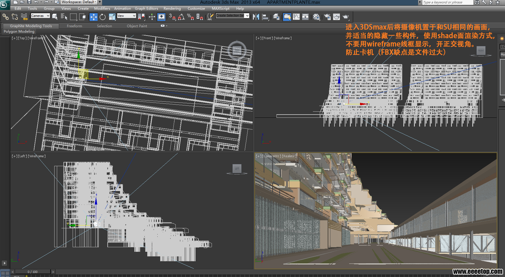
Task: Open Select by Name dialog
Action: [x=64, y=17]
